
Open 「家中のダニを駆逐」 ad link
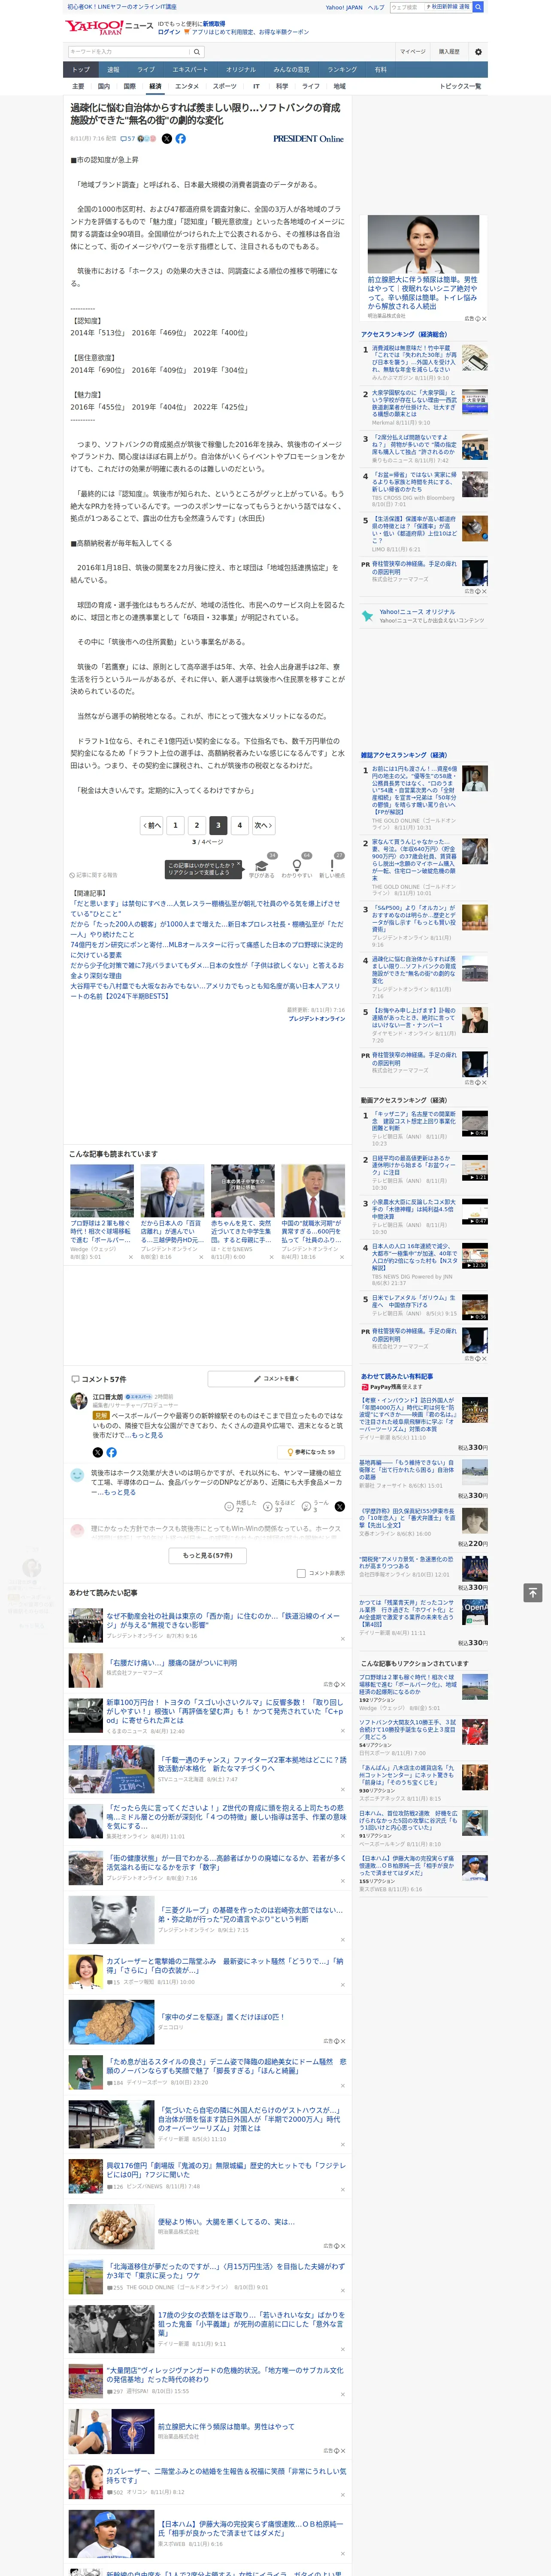click(x=221, y=2016)
